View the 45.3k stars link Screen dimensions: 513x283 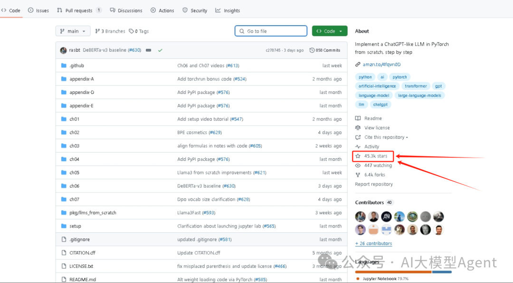pos(371,156)
